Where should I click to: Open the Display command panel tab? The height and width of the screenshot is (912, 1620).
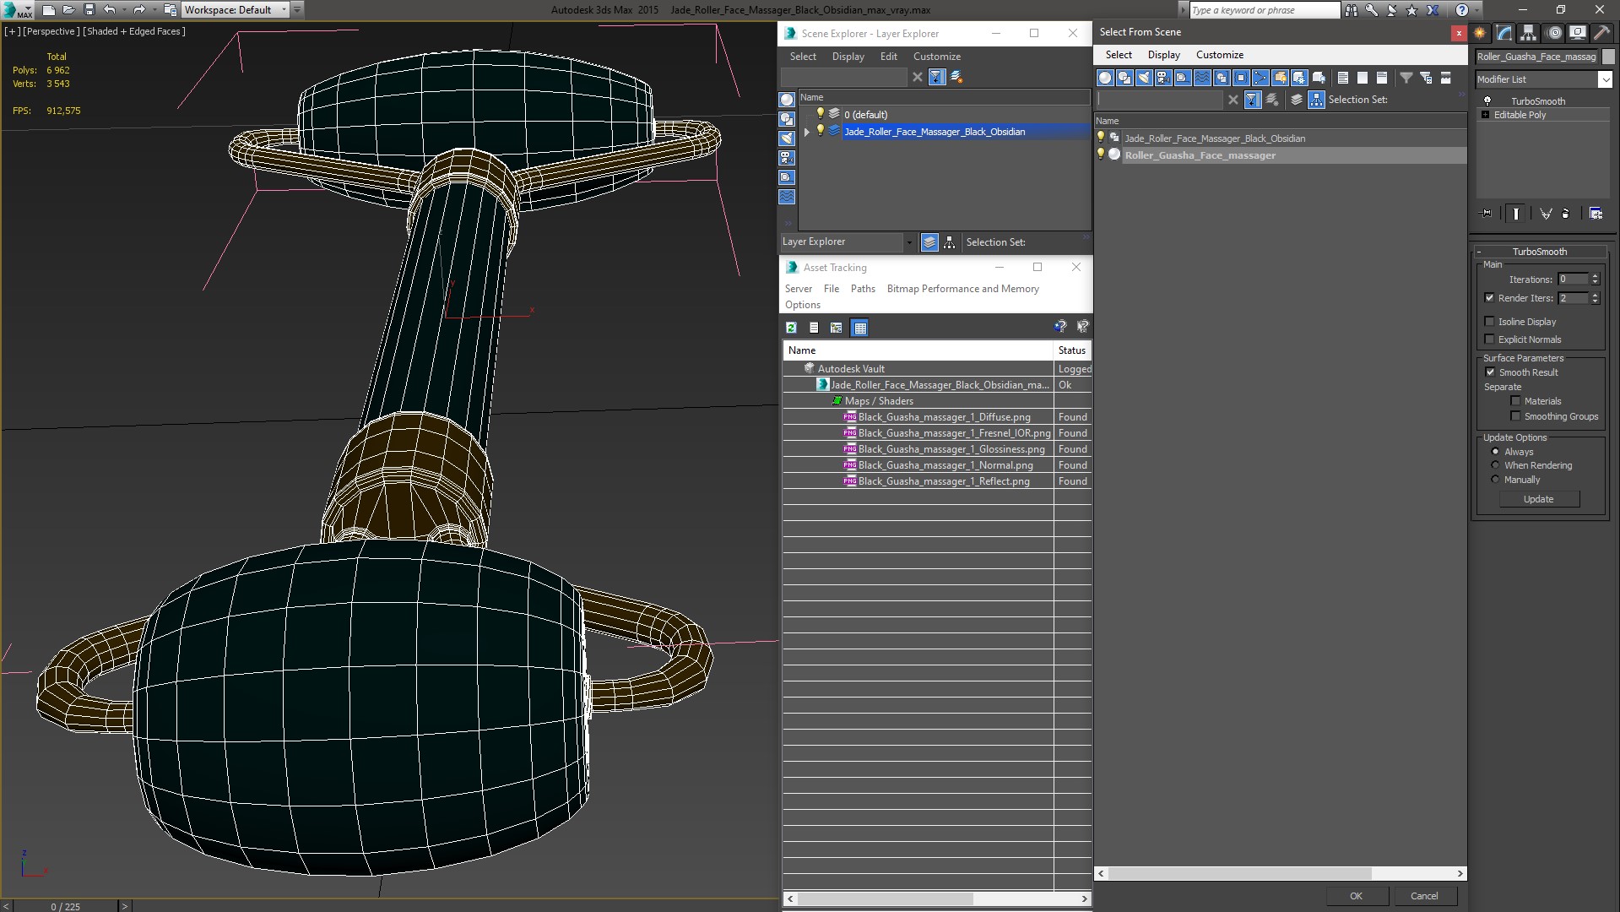point(1577,33)
